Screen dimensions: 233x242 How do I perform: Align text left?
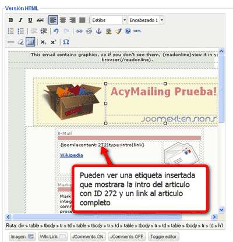pyautogui.click(x=53, y=20)
